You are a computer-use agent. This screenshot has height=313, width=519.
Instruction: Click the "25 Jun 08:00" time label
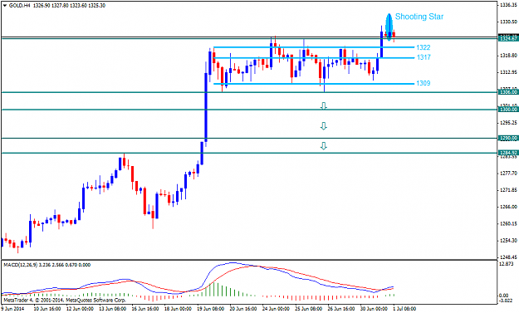tap(309, 309)
